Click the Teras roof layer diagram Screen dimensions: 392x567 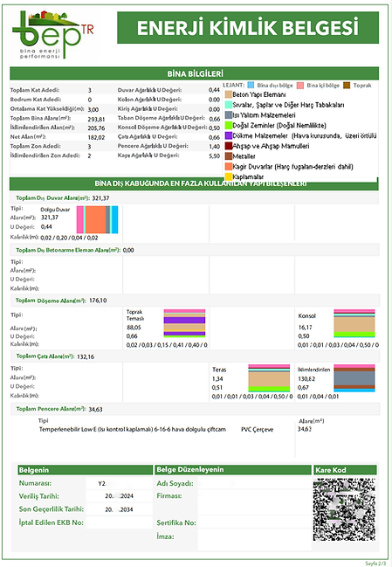coord(269,378)
